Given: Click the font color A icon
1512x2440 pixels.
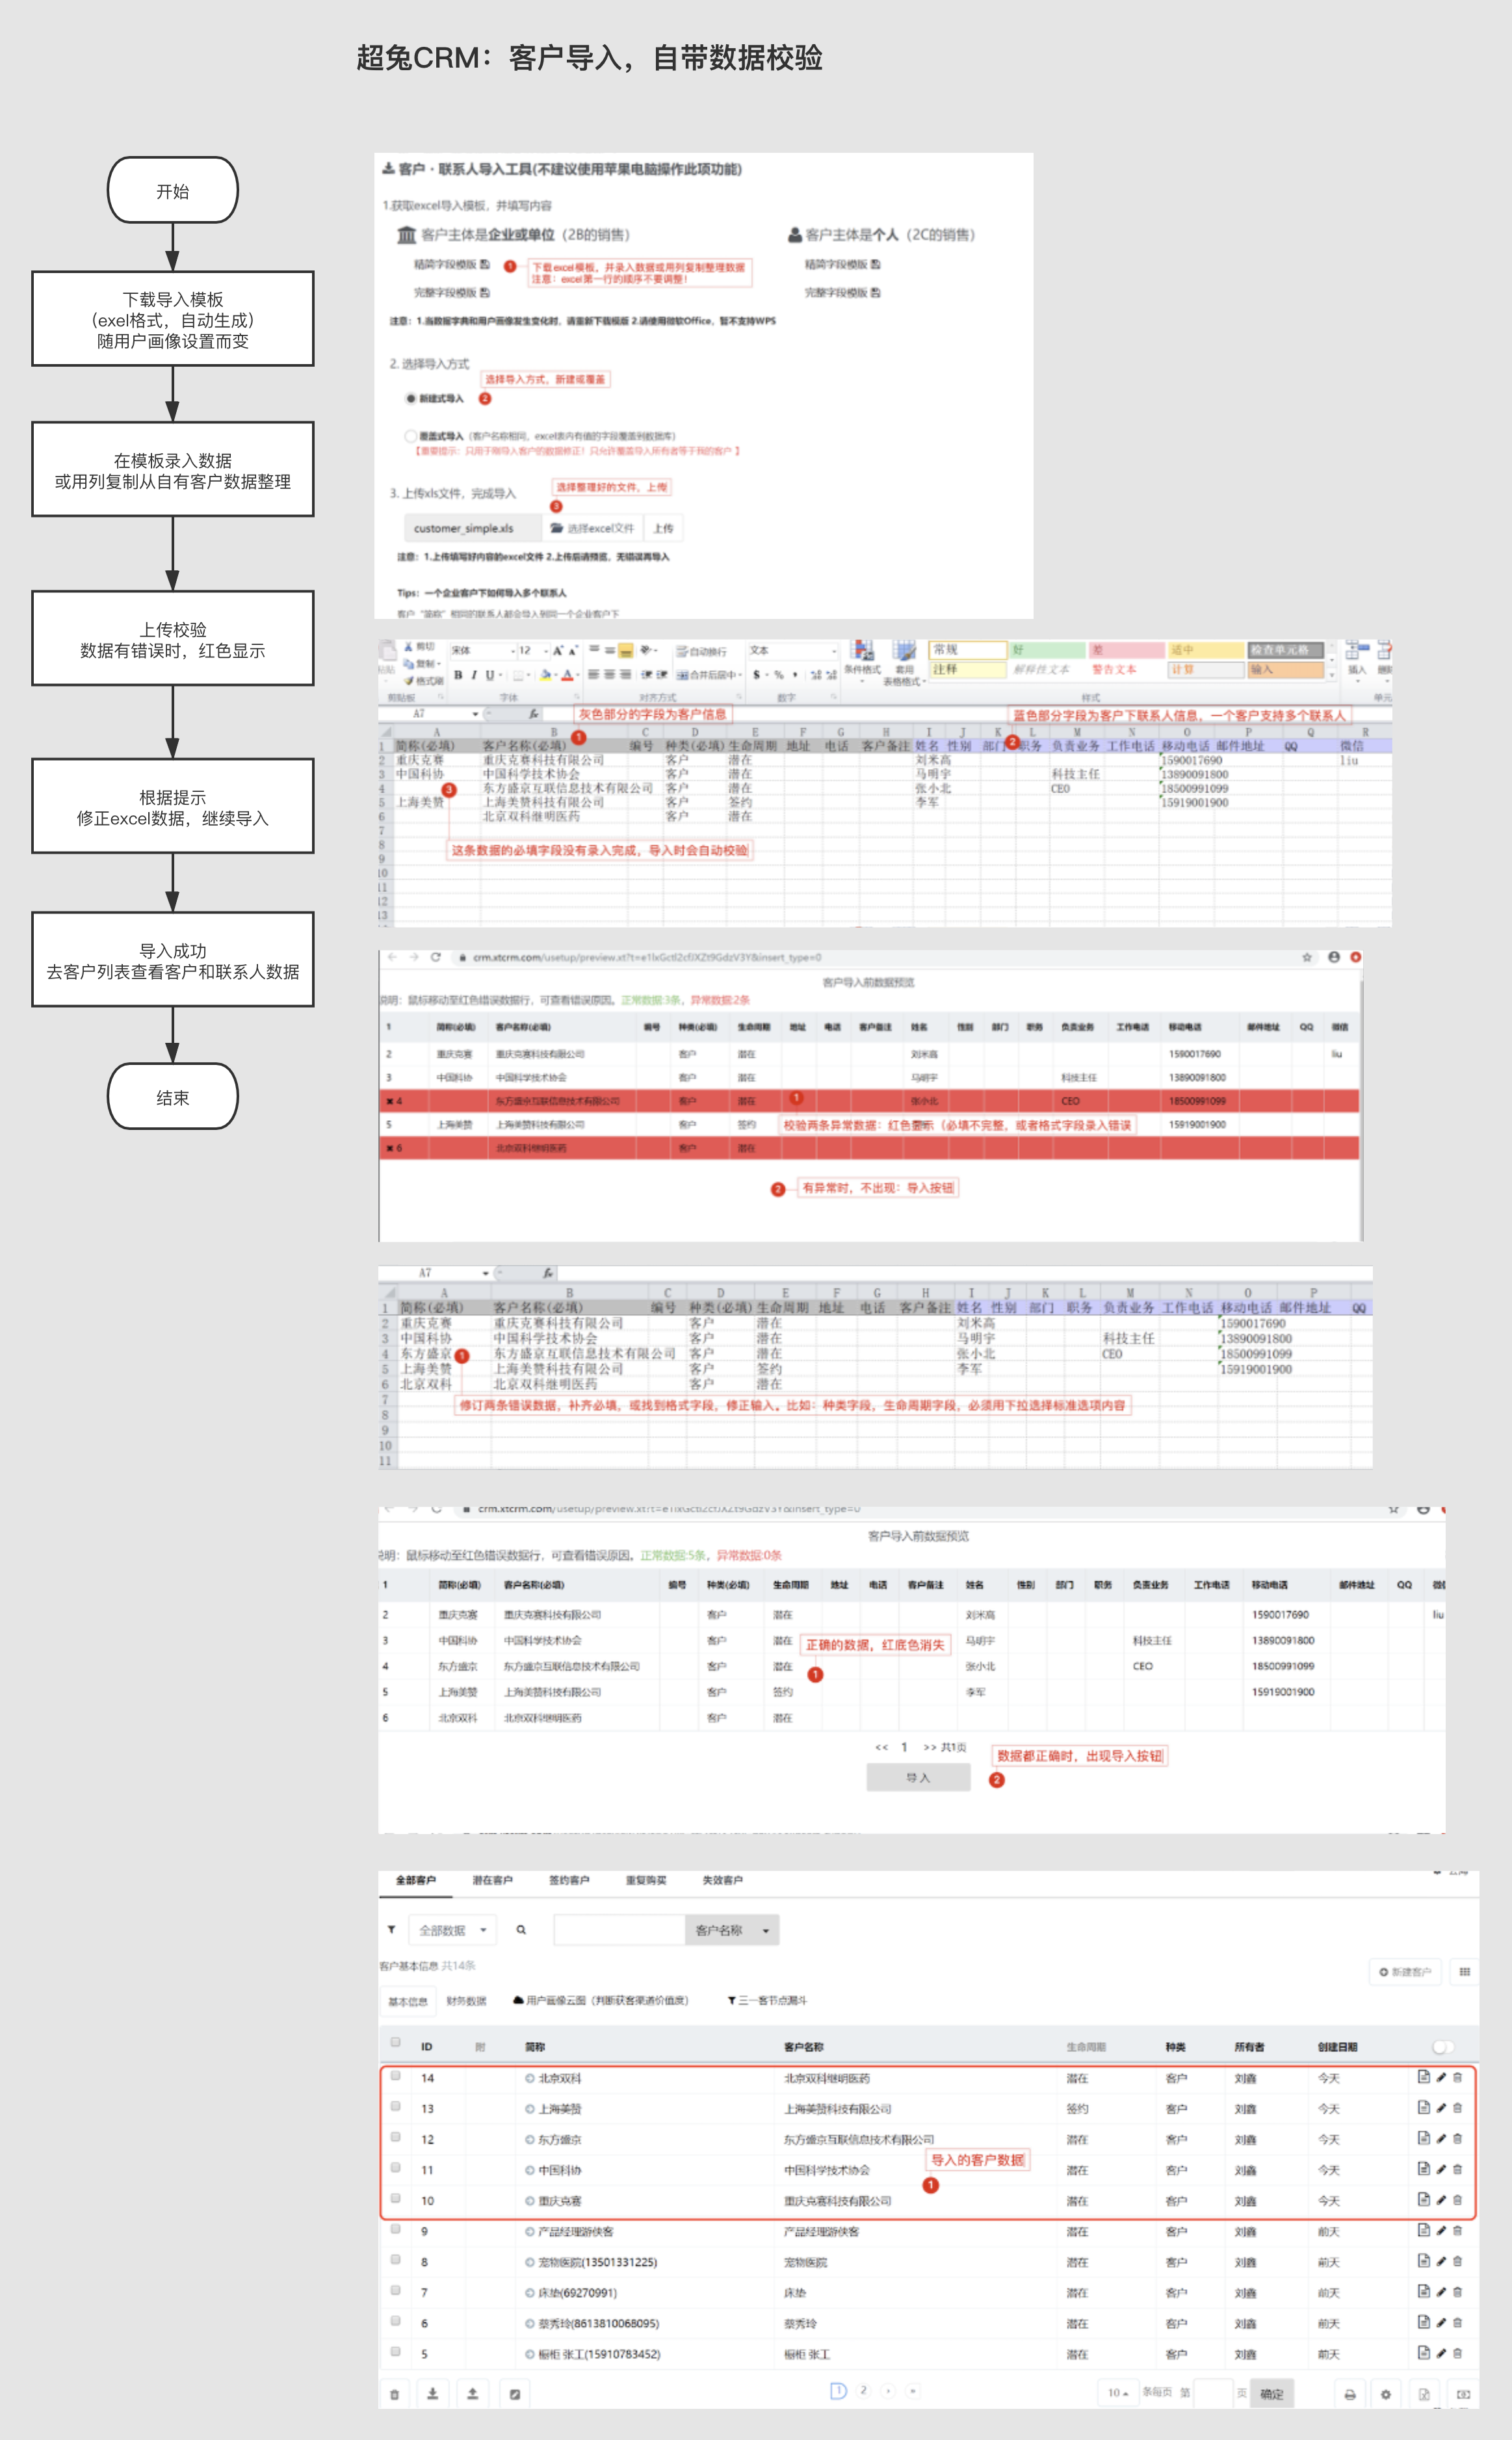Looking at the screenshot, I should coord(567,675).
